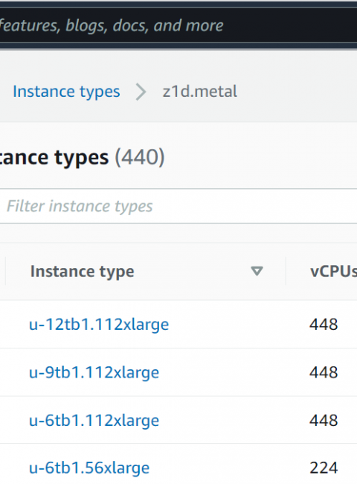Click the Filter instance types field
The image size is (357, 484).
point(178,206)
